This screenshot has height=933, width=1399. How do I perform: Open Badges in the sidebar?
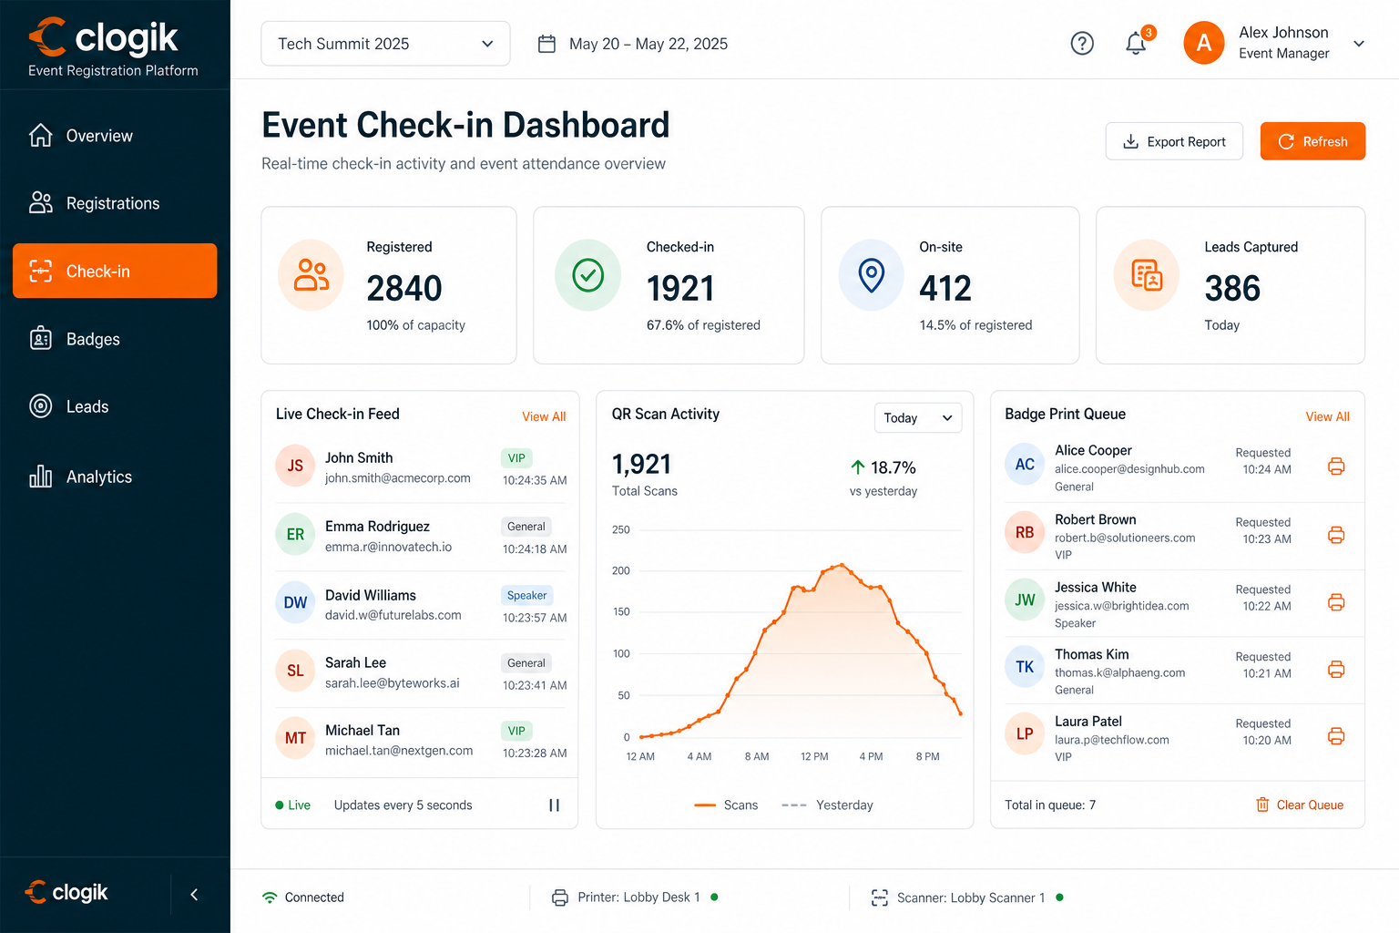click(x=115, y=339)
